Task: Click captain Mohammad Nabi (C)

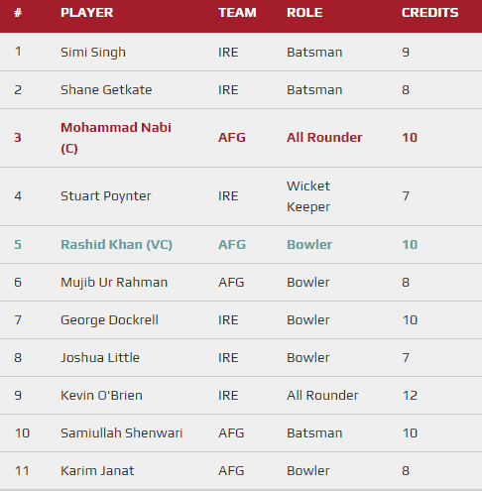Action: [116, 138]
